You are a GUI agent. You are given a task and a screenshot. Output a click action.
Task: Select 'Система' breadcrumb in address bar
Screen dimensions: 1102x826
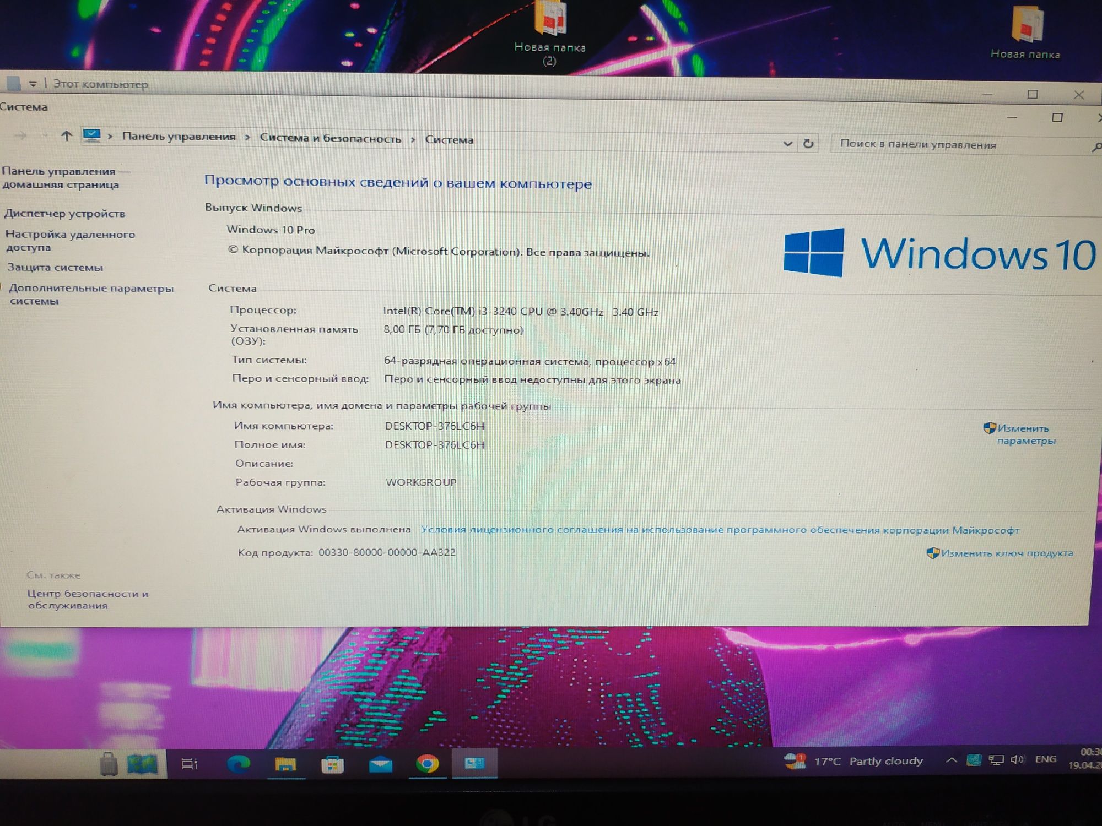449,140
